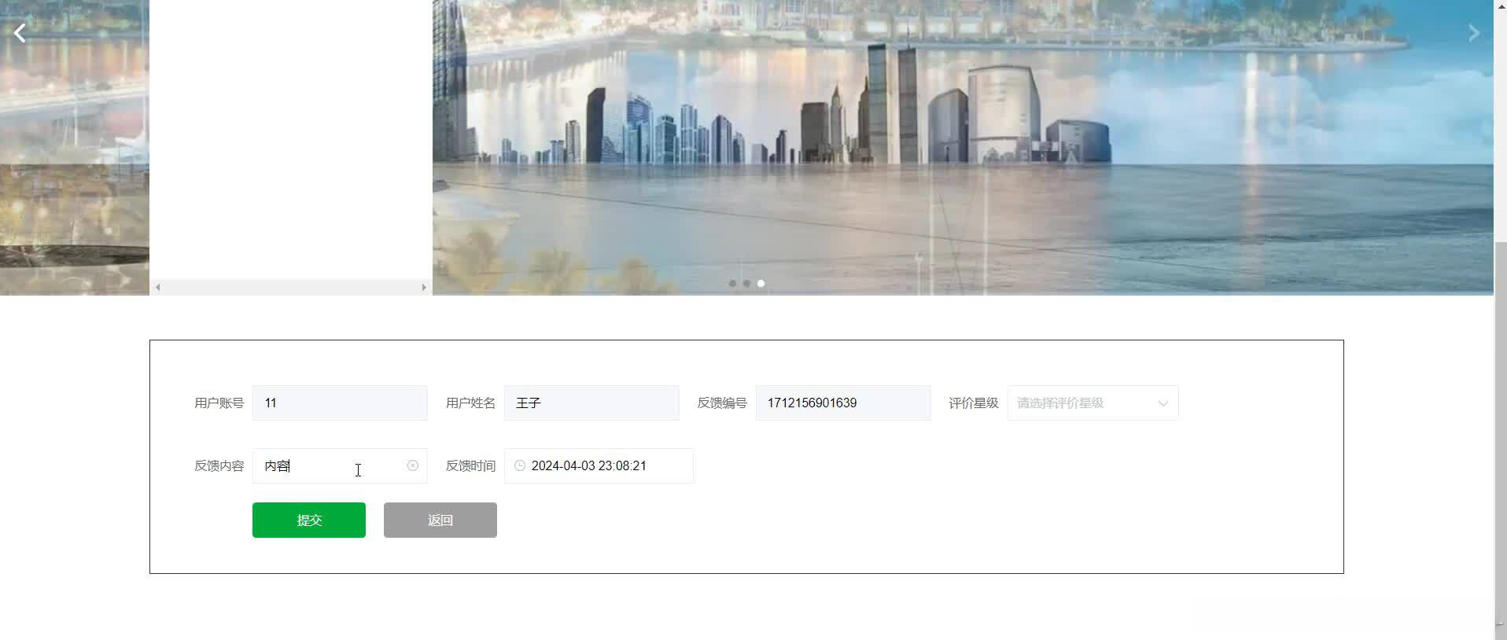Go to previous carousel slide arrow
The image size is (1507, 640).
pos(20,33)
